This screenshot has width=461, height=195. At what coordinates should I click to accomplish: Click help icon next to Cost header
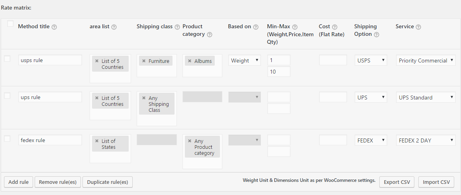pos(335,27)
